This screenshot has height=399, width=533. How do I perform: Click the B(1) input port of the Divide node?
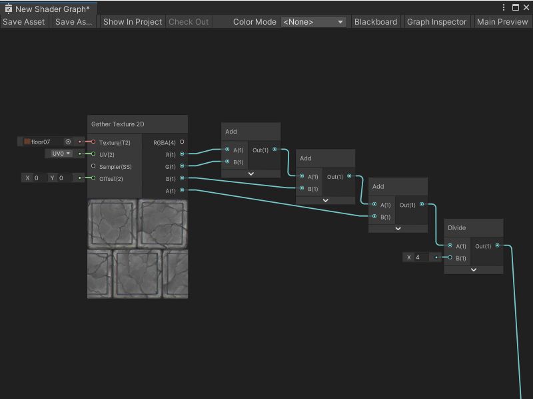coord(450,257)
